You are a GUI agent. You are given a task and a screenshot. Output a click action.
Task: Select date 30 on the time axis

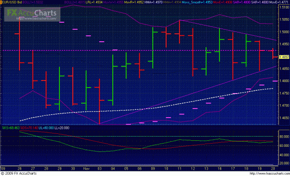click(73, 169)
